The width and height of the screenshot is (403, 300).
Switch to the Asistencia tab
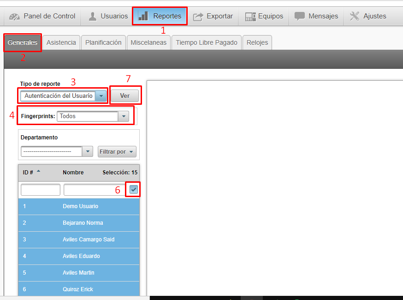(61, 42)
